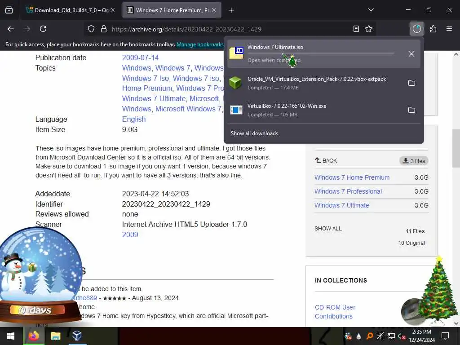The height and width of the screenshot is (345, 460).
Task: Select the Windows 7 Home Premium tab
Action: pyautogui.click(x=172, y=10)
